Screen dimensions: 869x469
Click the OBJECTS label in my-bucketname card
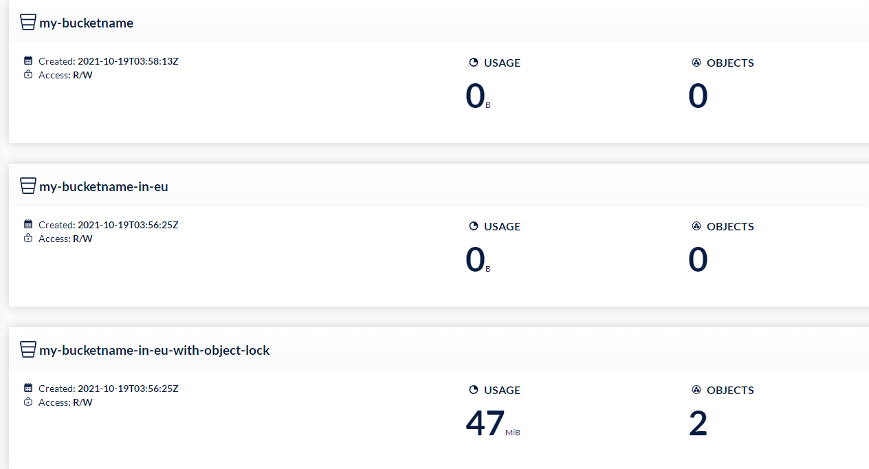[730, 63]
